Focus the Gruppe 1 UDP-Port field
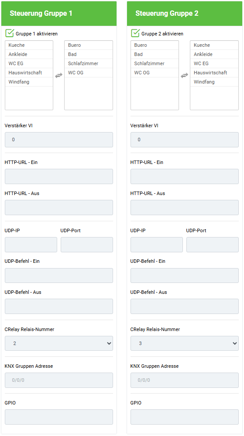This screenshot has height=436, width=244. tap(87, 245)
